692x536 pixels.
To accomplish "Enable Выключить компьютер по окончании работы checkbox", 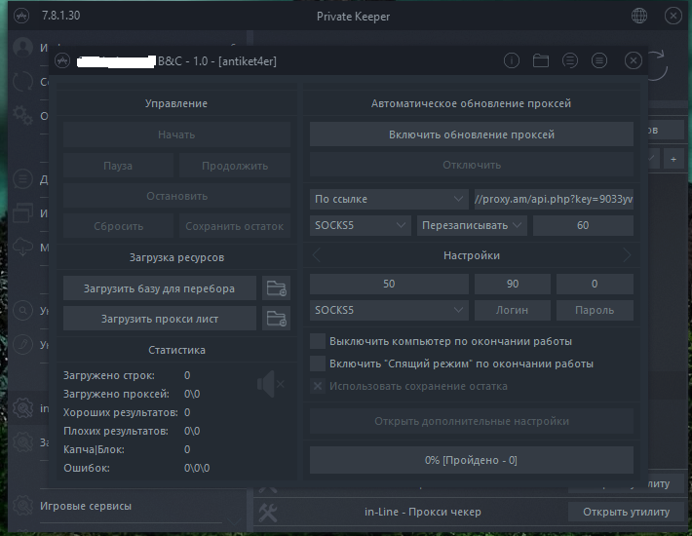I will tap(317, 342).
